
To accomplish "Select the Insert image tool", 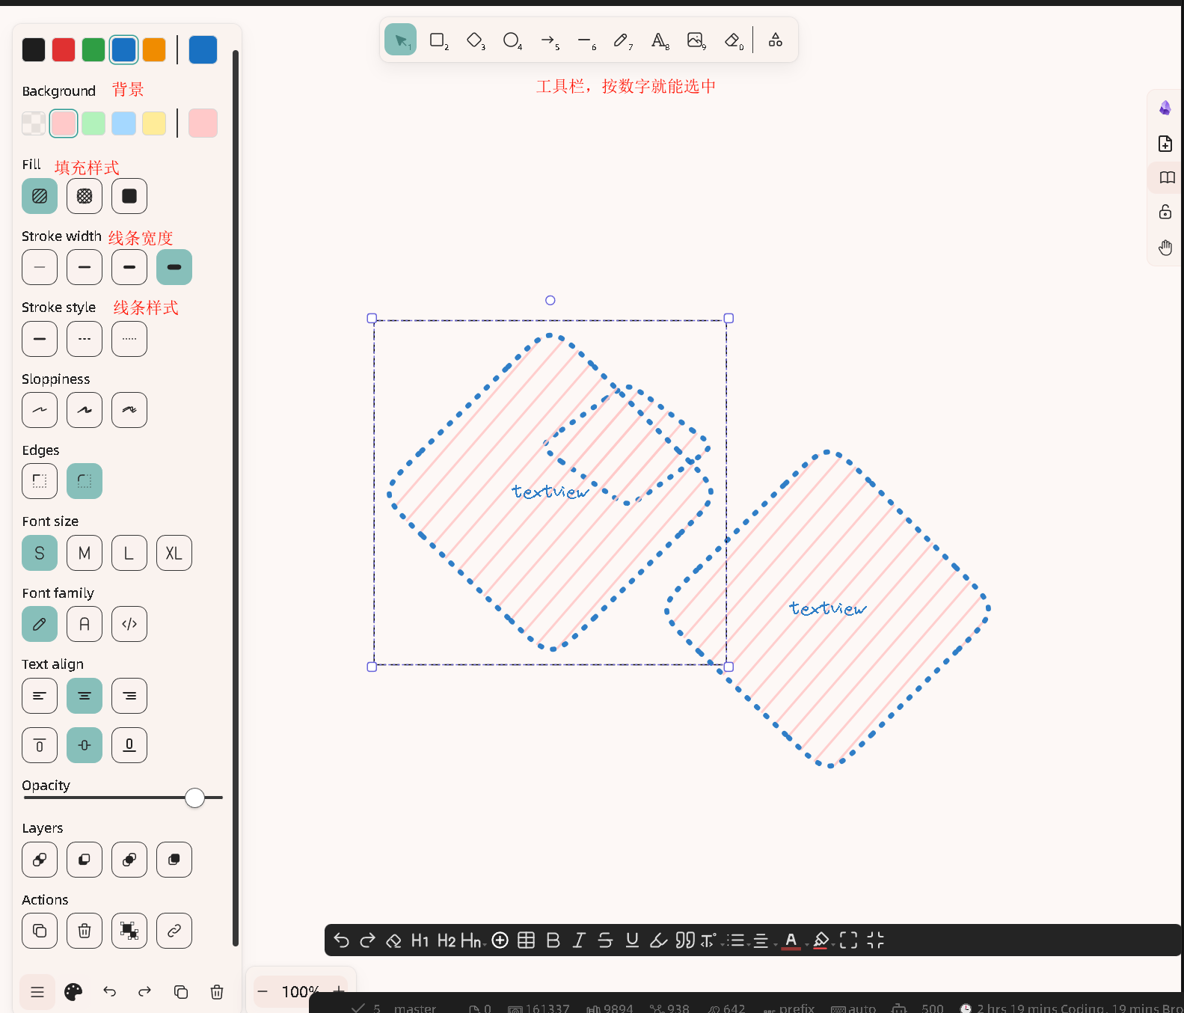I will pyautogui.click(x=696, y=40).
